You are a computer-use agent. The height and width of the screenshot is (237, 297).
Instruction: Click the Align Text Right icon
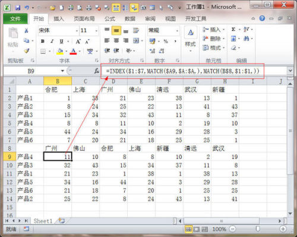click(126, 40)
